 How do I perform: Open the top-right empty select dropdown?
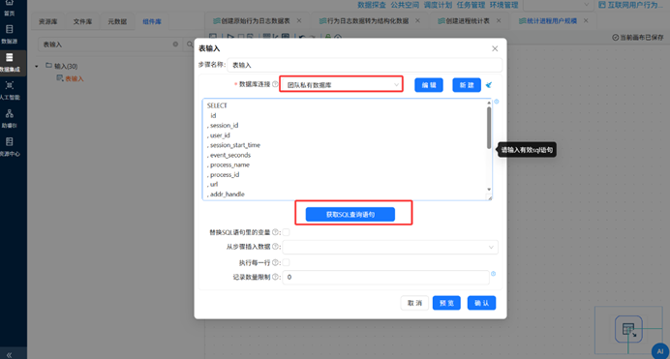[x=558, y=5]
